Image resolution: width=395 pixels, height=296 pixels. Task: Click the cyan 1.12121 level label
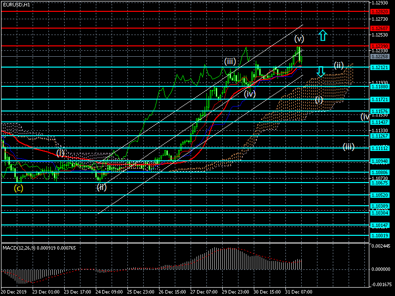pyautogui.click(x=380, y=68)
